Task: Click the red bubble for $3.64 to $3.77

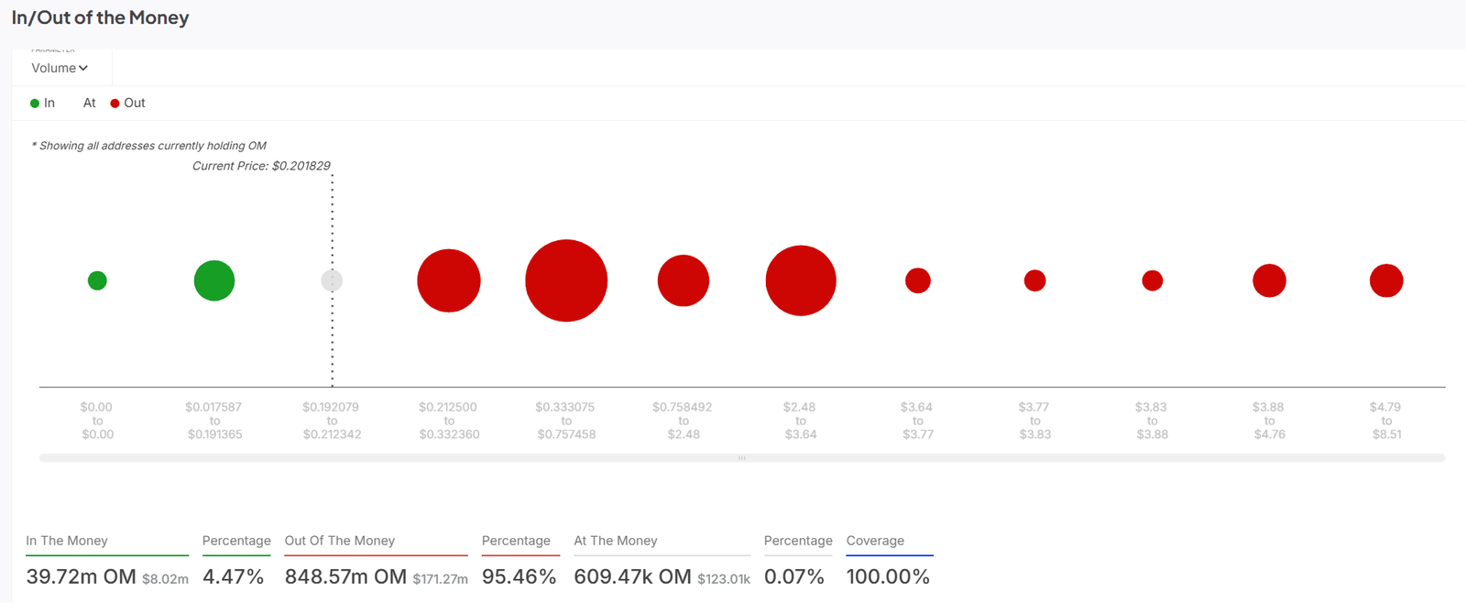Action: 918,280
